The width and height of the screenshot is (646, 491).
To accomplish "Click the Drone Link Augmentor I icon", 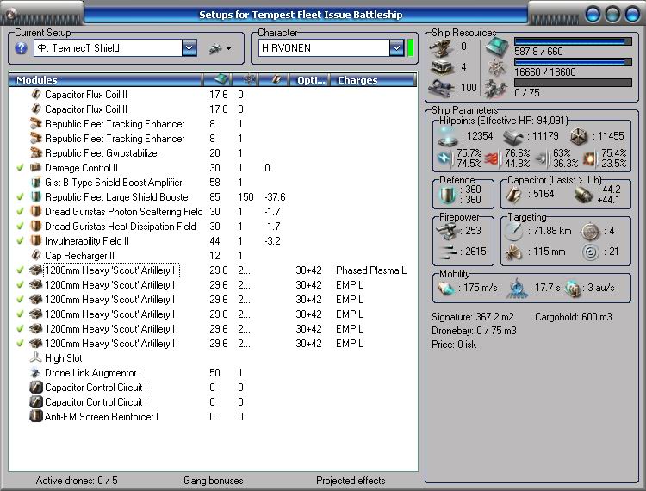I will click(36, 373).
